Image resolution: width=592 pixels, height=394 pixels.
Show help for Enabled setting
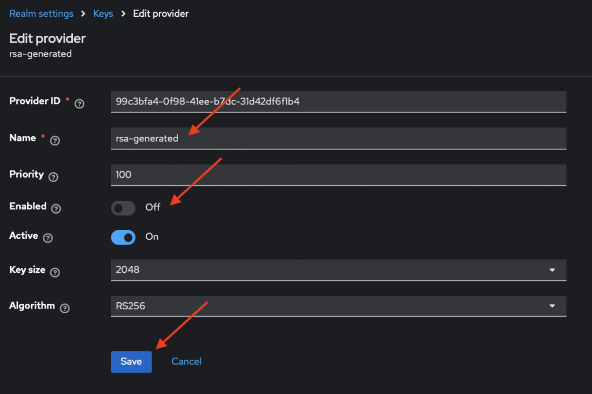(56, 208)
